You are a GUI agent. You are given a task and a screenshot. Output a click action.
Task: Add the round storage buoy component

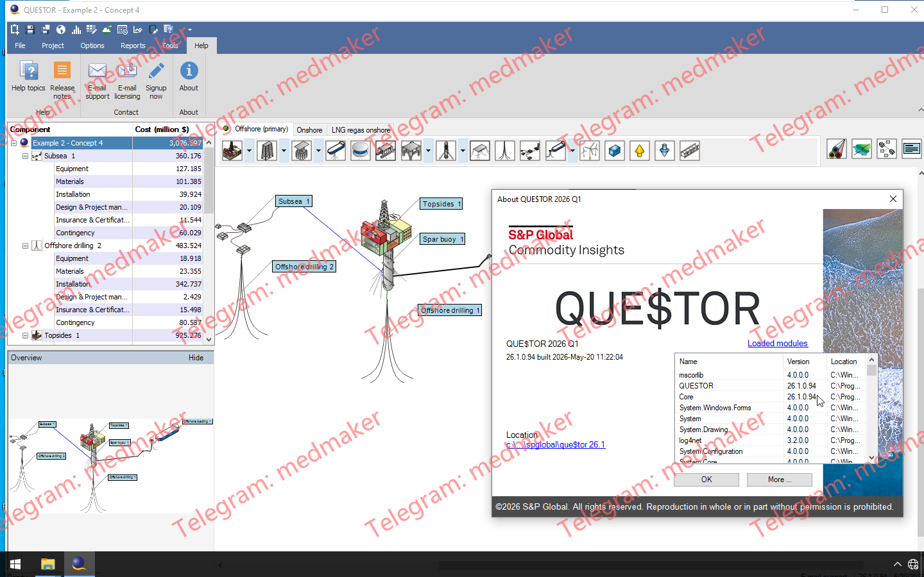361,151
